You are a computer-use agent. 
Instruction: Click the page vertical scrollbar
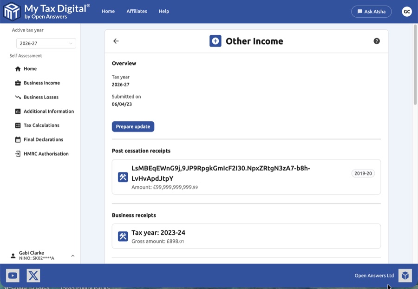coord(415,65)
